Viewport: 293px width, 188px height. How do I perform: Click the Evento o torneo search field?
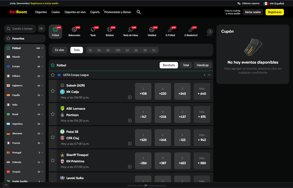(x=20, y=29)
